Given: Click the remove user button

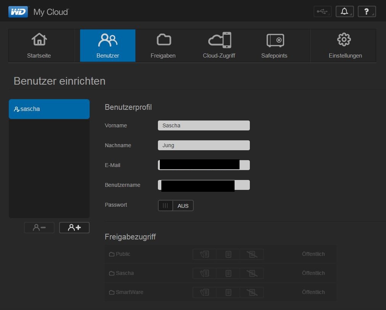Looking at the screenshot, I should [x=39, y=228].
